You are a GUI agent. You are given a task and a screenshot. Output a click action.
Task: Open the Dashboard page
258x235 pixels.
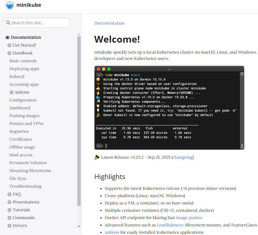[x=20, y=108]
